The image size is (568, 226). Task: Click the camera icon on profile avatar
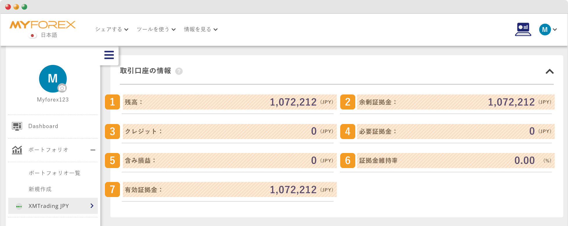pyautogui.click(x=62, y=88)
